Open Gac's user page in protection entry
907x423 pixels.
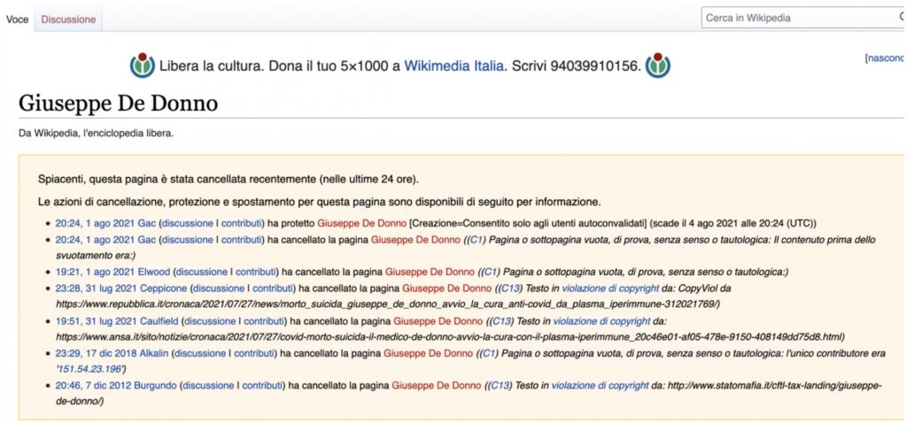point(147,223)
